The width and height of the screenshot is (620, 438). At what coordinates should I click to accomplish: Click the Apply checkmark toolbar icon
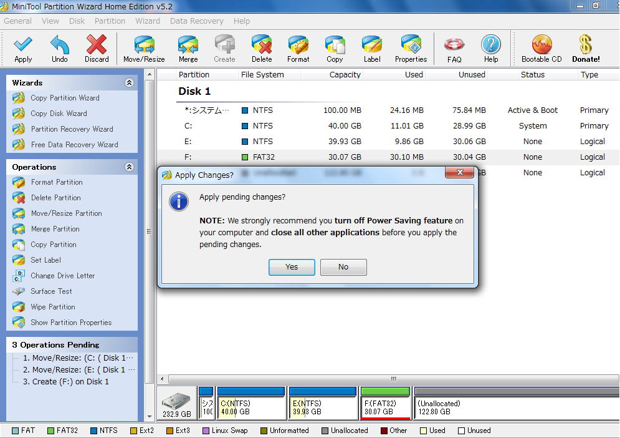23,44
